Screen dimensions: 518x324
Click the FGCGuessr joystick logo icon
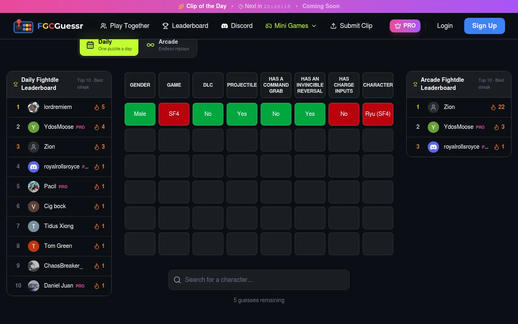[x=23, y=26]
